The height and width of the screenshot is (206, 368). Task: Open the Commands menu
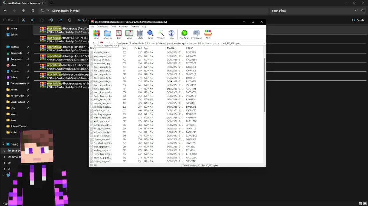tap(102, 27)
